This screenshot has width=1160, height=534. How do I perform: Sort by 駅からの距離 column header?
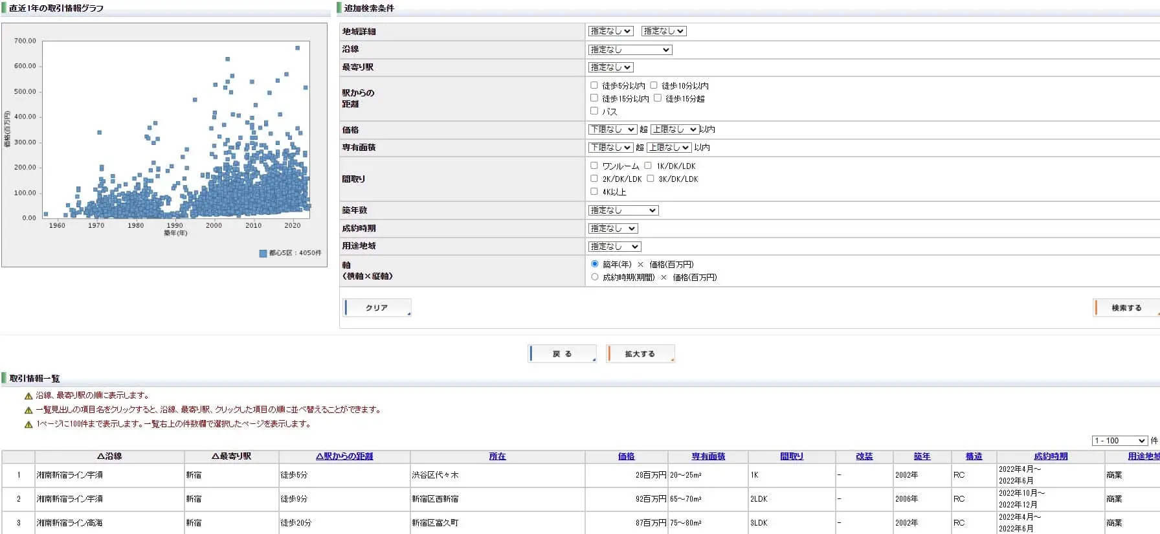click(344, 456)
